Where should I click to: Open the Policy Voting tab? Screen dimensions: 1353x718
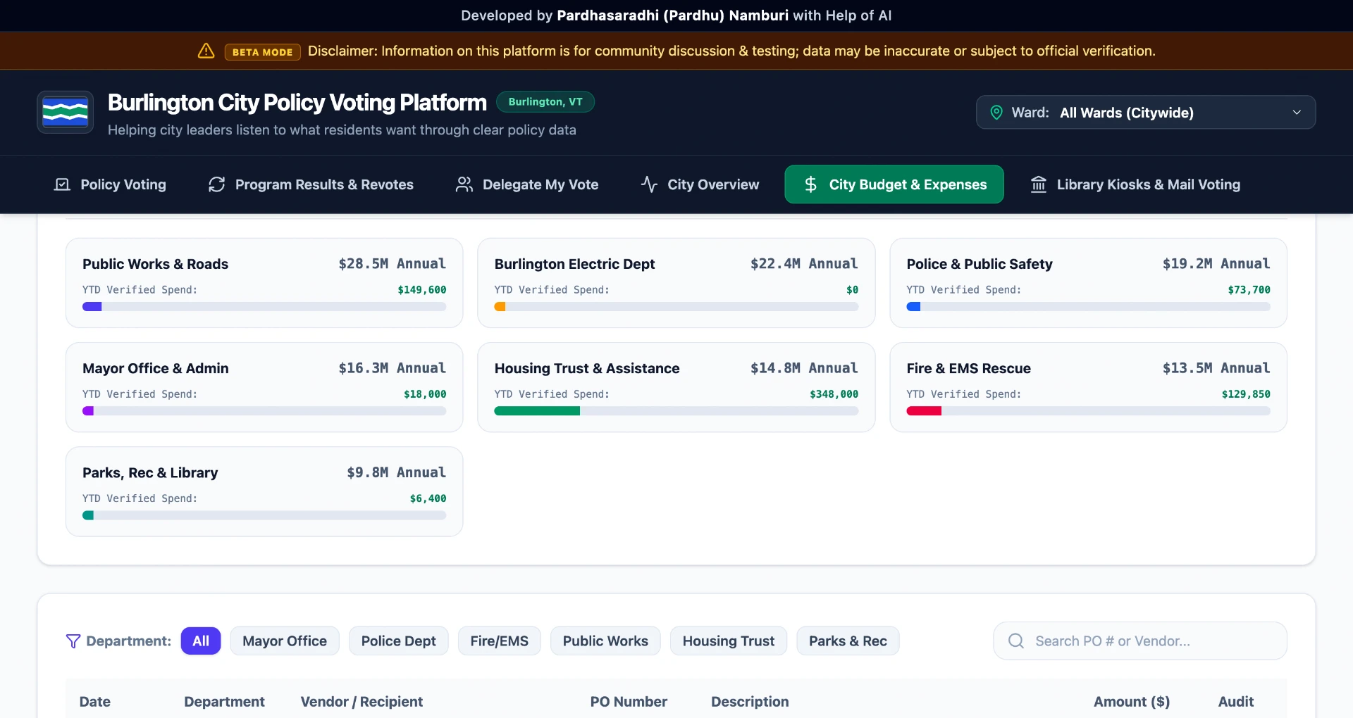pos(111,184)
